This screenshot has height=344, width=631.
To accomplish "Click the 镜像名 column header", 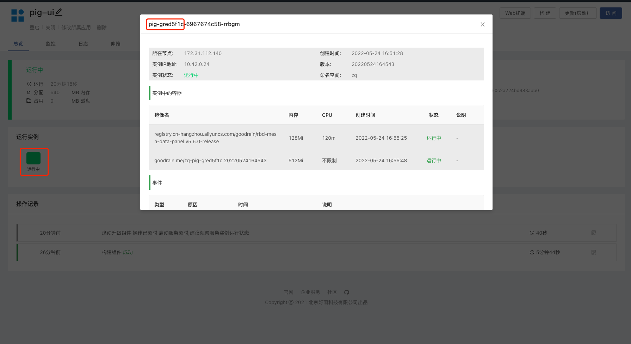I will 162,115.
